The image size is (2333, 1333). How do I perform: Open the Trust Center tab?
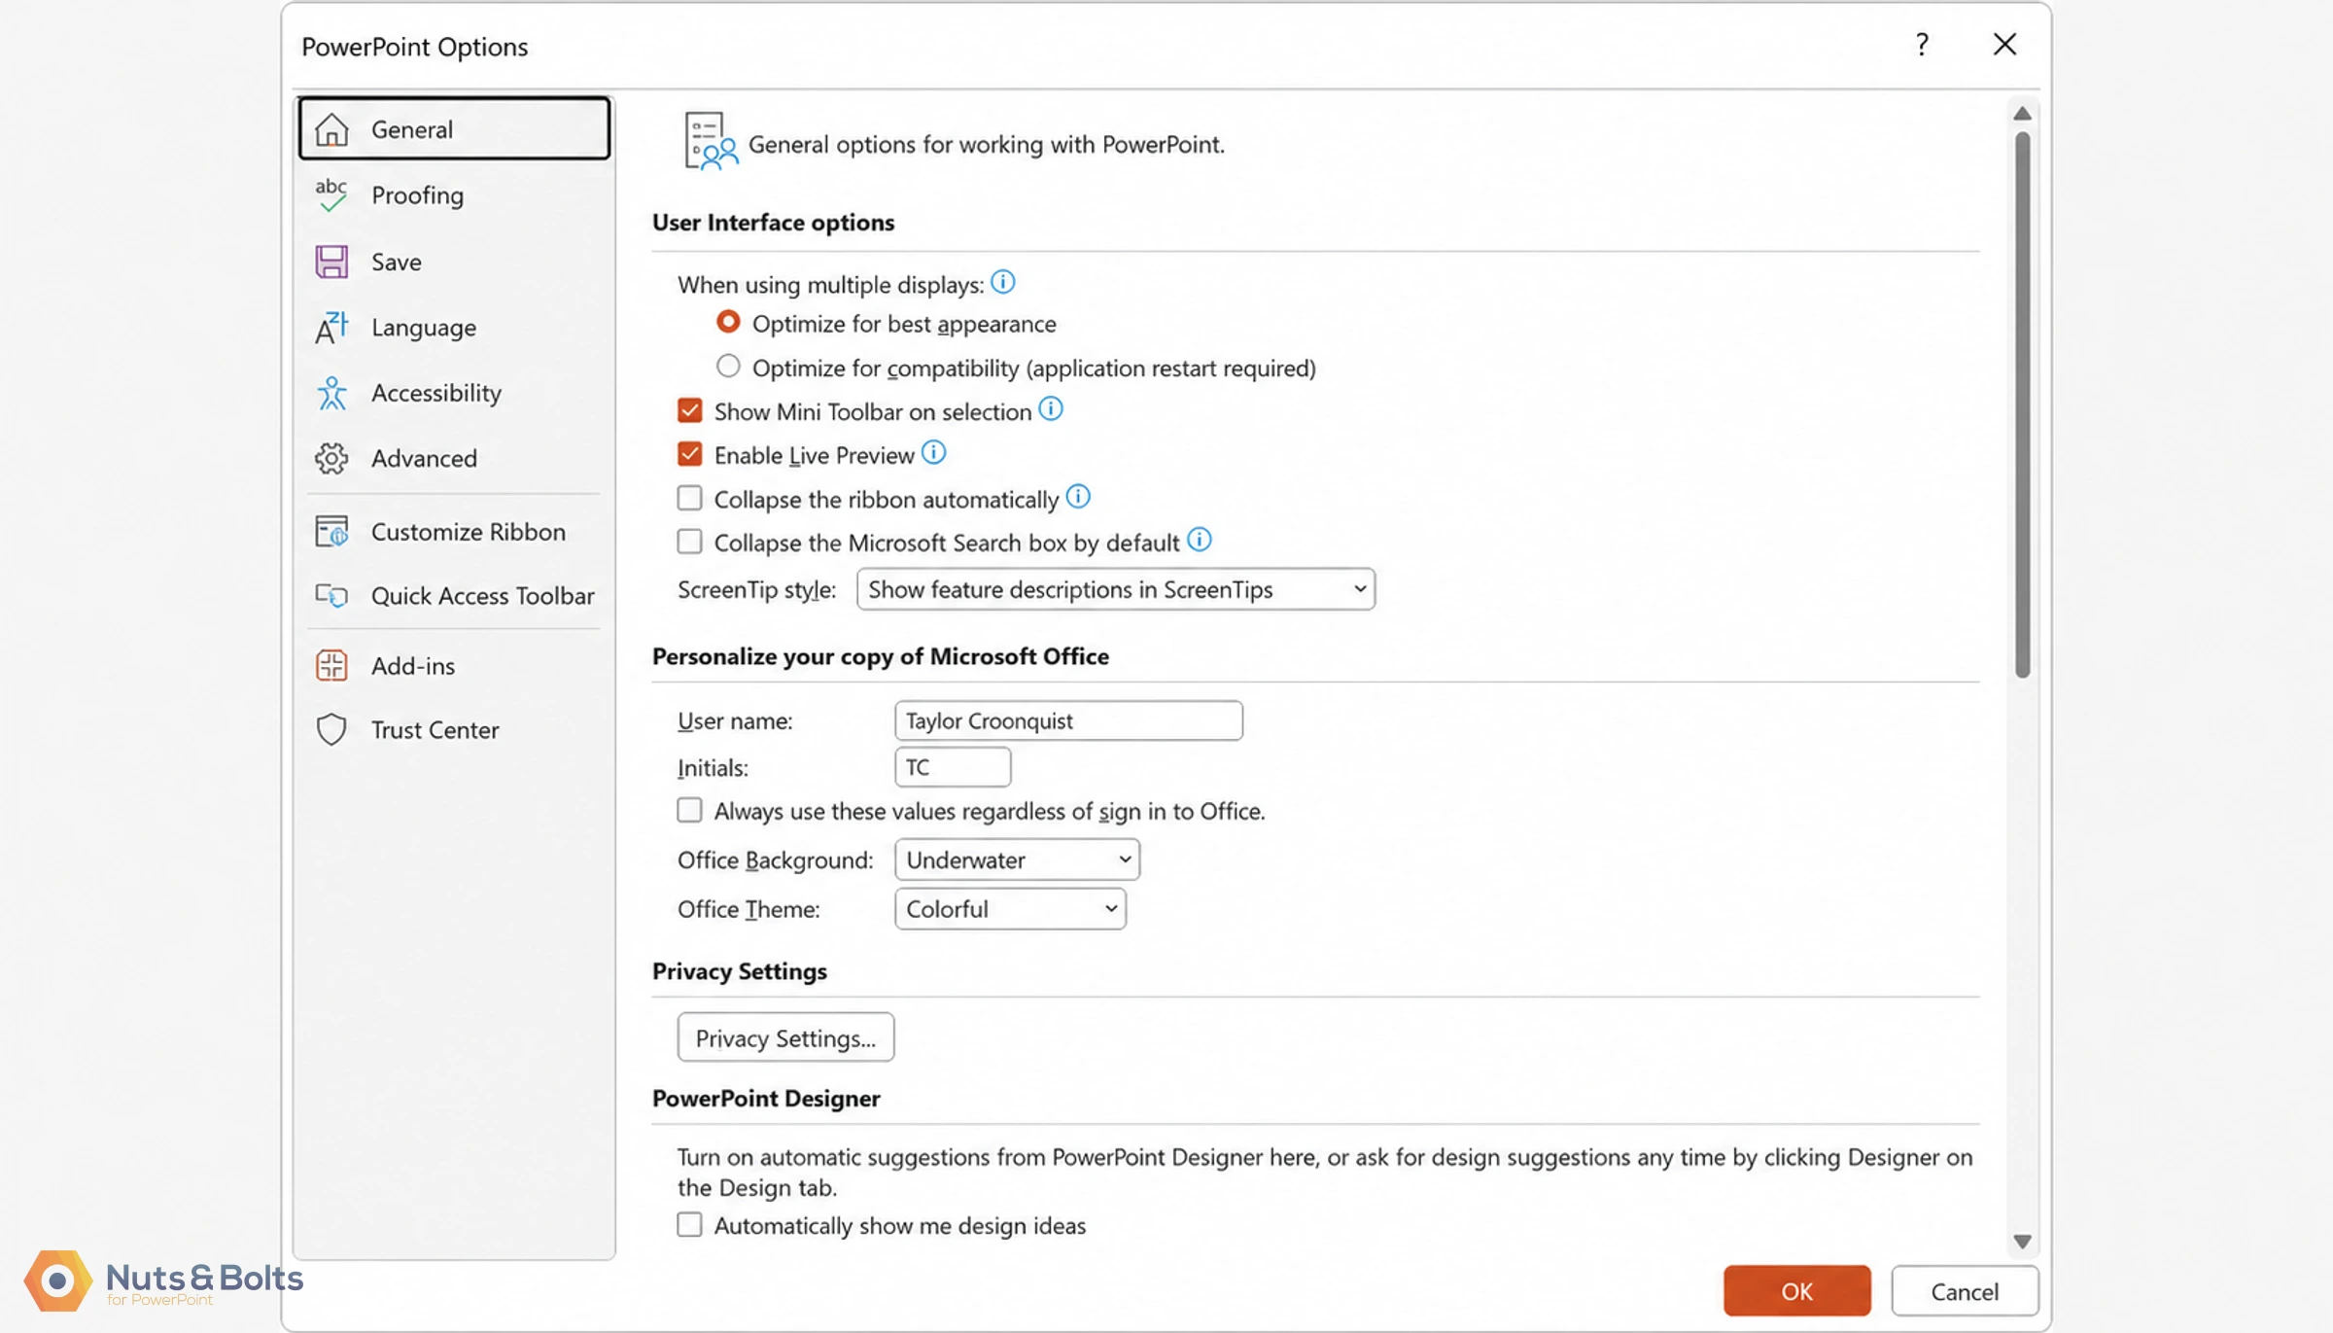(x=454, y=730)
